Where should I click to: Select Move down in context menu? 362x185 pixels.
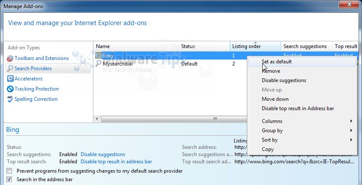tap(302, 99)
